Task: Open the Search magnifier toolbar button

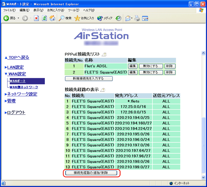Action: (x=65, y=18)
